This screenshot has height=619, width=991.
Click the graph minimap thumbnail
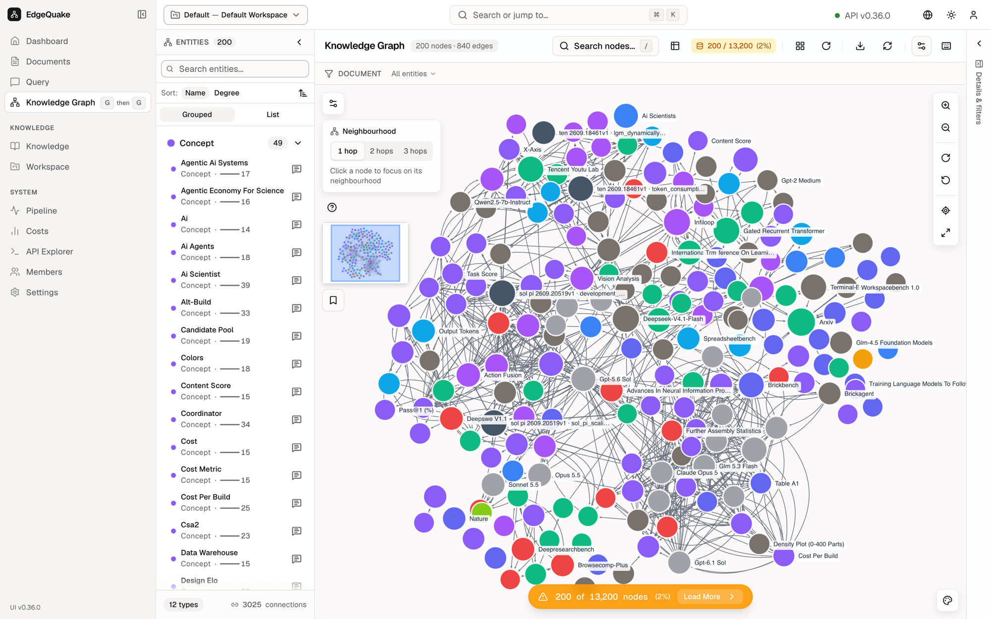pyautogui.click(x=365, y=253)
